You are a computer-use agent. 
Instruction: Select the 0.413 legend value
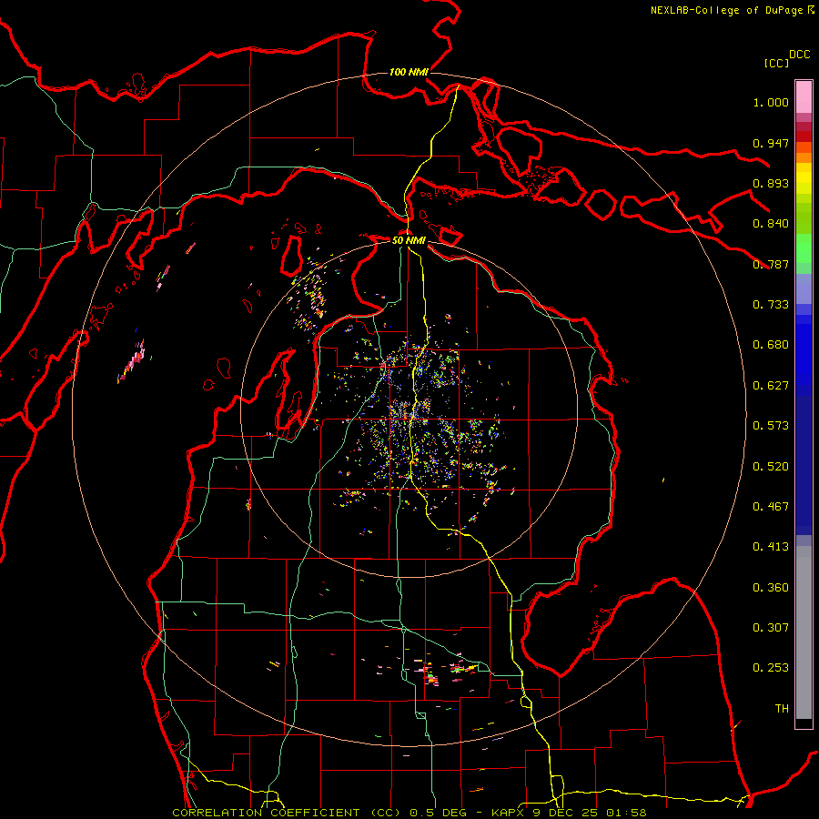(x=771, y=547)
